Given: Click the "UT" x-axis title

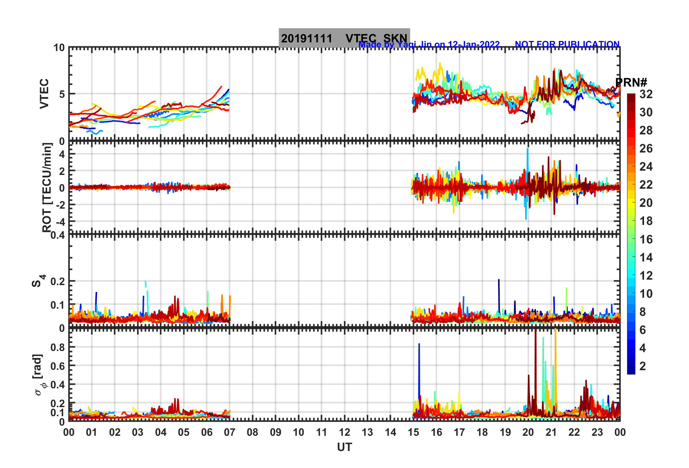Looking at the screenshot, I should pyautogui.click(x=344, y=447).
